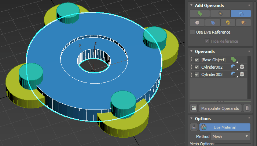Screen dimensions: 257x146
Task: Toggle the Hide Reference checkbox
Action: click(x=207, y=41)
